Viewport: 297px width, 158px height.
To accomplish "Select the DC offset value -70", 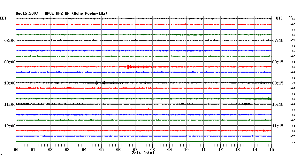I will [293, 83].
